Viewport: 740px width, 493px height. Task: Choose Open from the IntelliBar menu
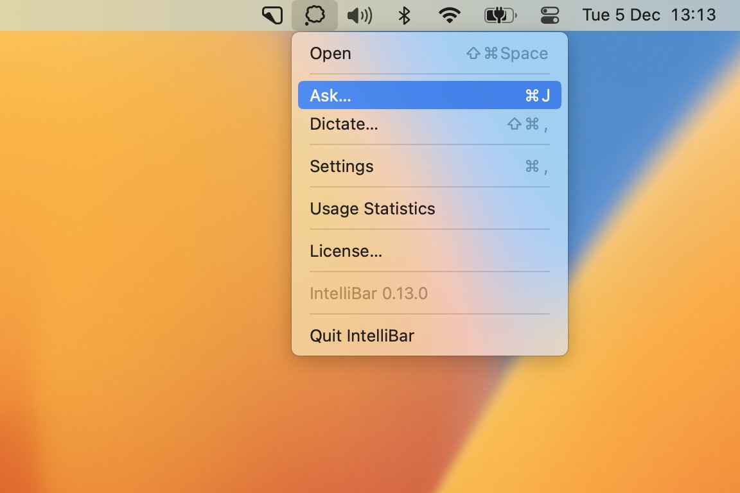(430, 53)
